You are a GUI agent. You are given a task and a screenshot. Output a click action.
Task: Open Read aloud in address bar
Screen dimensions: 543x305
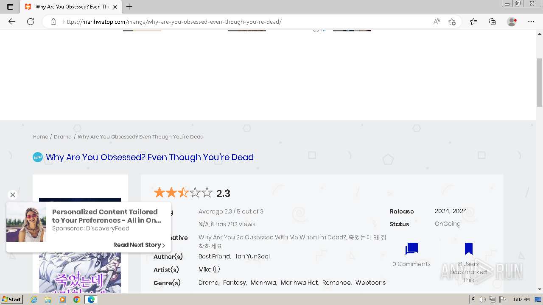(437, 22)
